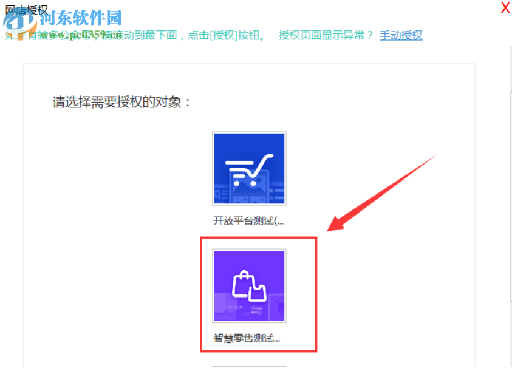Click the 请选择需要授权的对象 heading text

121,102
